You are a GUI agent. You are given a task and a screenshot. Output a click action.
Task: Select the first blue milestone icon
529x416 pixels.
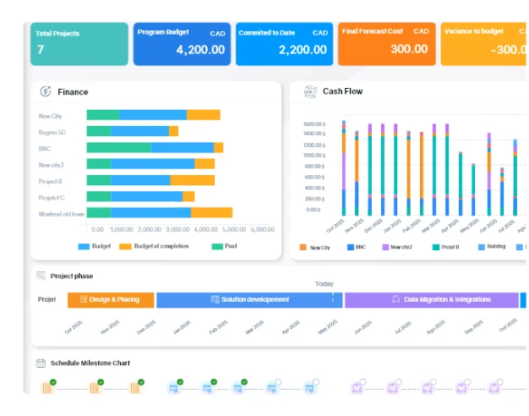pos(173,387)
